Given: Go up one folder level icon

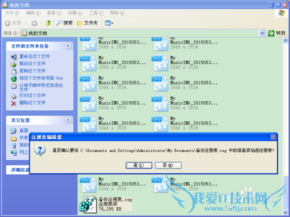Looking at the screenshot, I should pos(48,23).
